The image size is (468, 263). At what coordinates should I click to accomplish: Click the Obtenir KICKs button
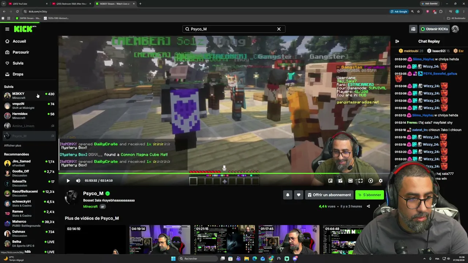click(434, 29)
